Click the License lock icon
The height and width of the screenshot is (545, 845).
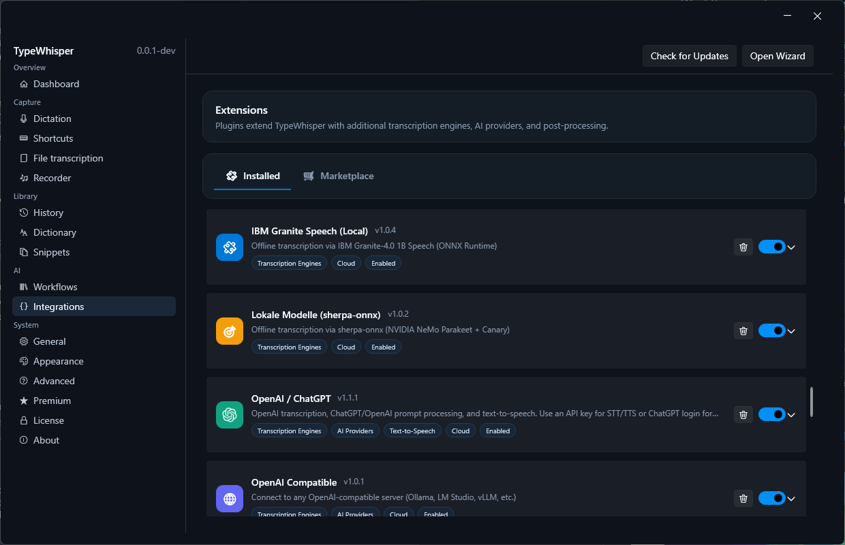(x=24, y=420)
